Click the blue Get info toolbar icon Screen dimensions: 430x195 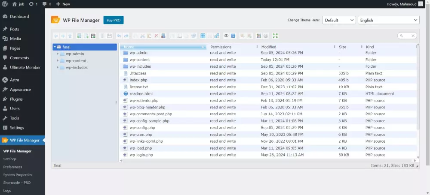click(233, 36)
